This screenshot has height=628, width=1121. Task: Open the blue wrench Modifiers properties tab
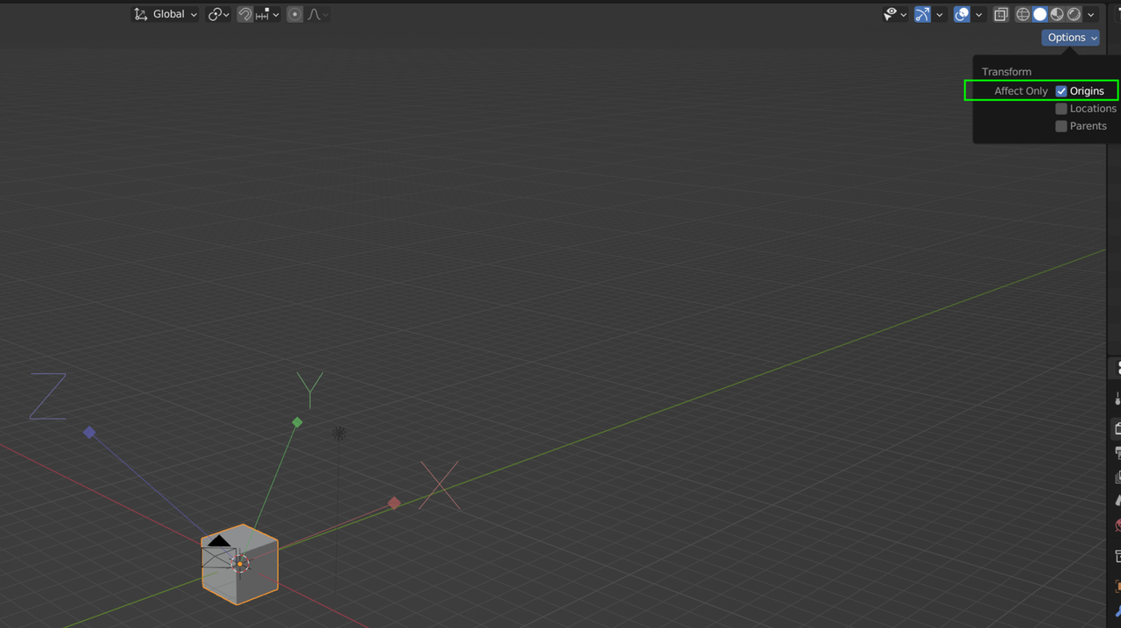pos(1117,611)
